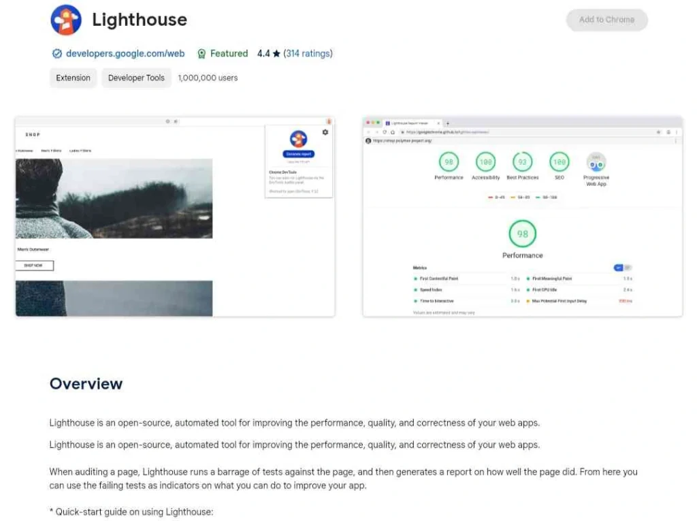Screen dimensions: 697x521
Task: Click the 4.4 rating value
Action: click(x=263, y=54)
